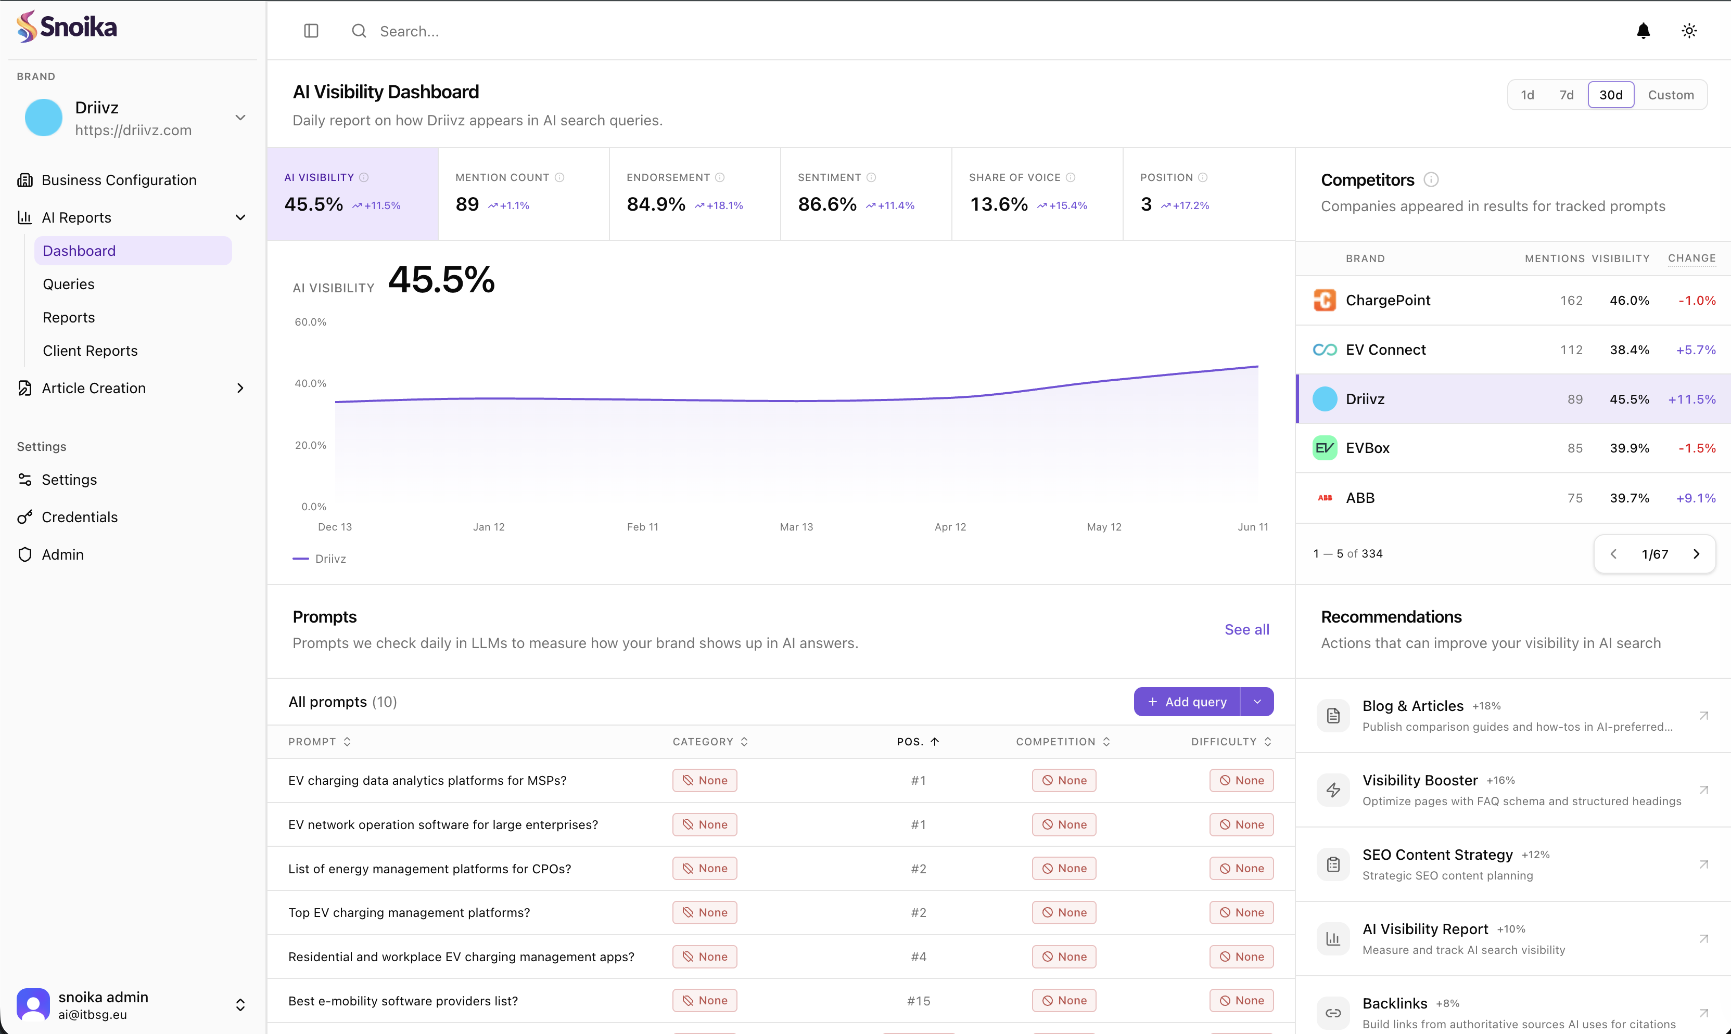1731x1034 pixels.
Task: Expand the Article Creation chevron
Action: [240, 388]
